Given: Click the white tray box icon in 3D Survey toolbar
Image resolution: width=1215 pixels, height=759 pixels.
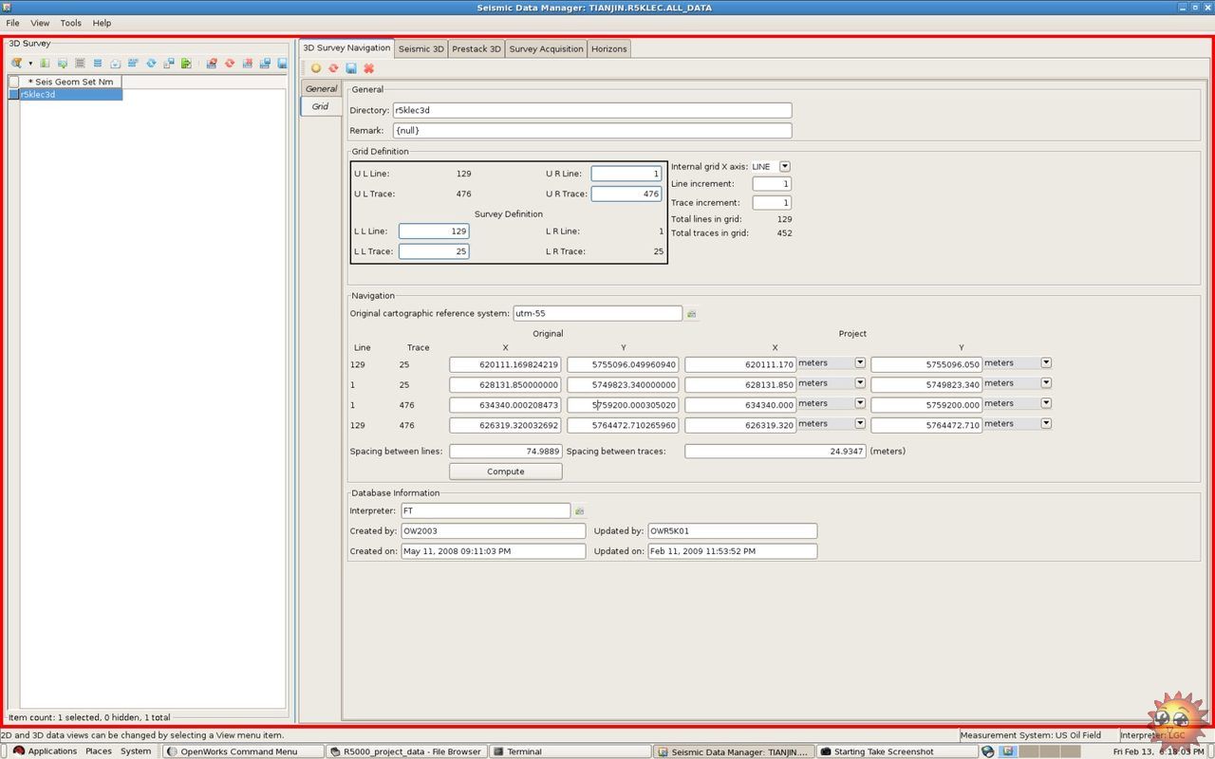Looking at the screenshot, I should [x=115, y=64].
